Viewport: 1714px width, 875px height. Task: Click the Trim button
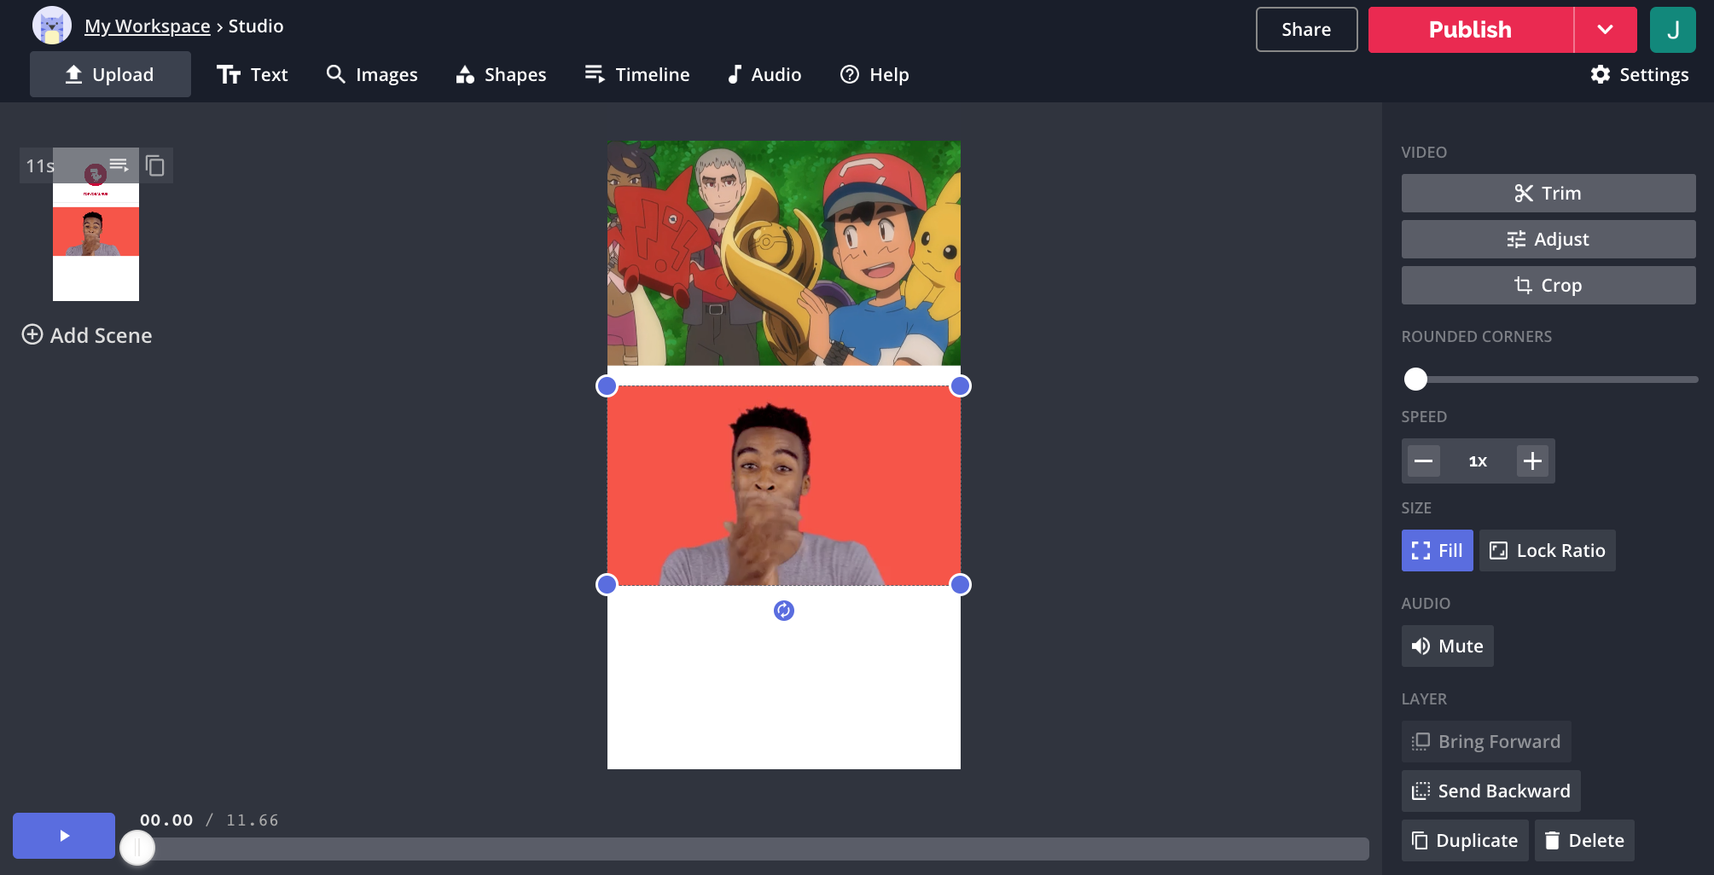tap(1548, 194)
